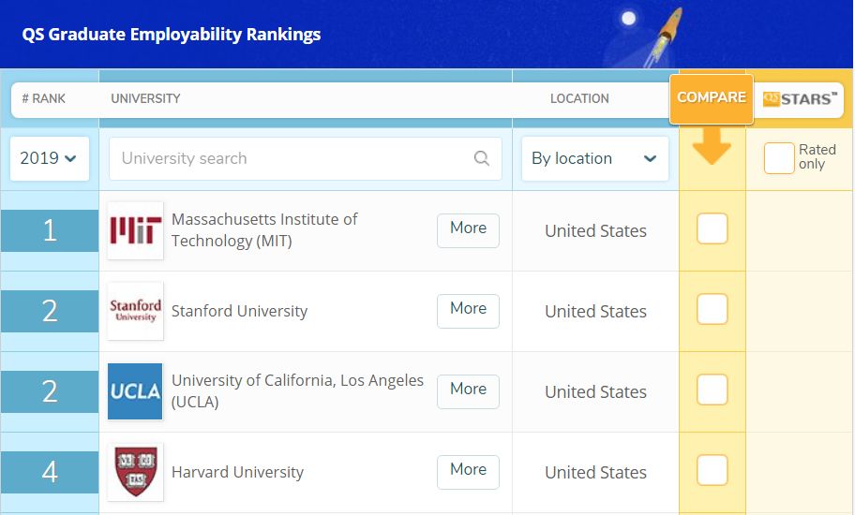Screen dimensions: 855x515
Task: Click the UNIVERSITY column header
Action: [145, 98]
